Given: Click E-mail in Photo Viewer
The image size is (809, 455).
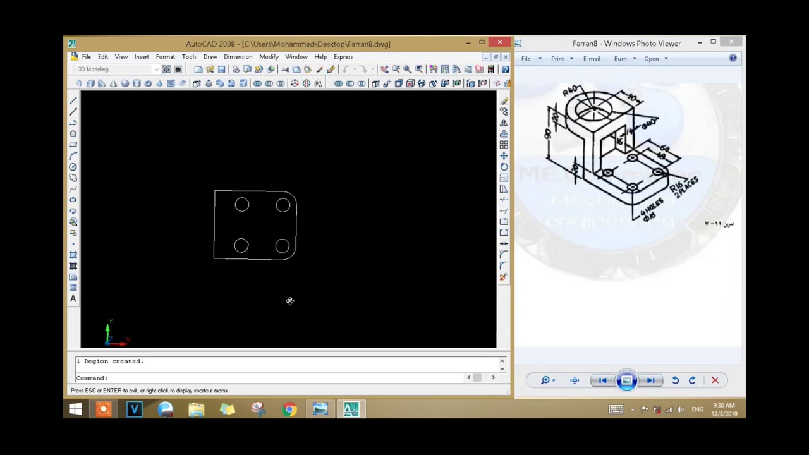Looking at the screenshot, I should point(592,59).
